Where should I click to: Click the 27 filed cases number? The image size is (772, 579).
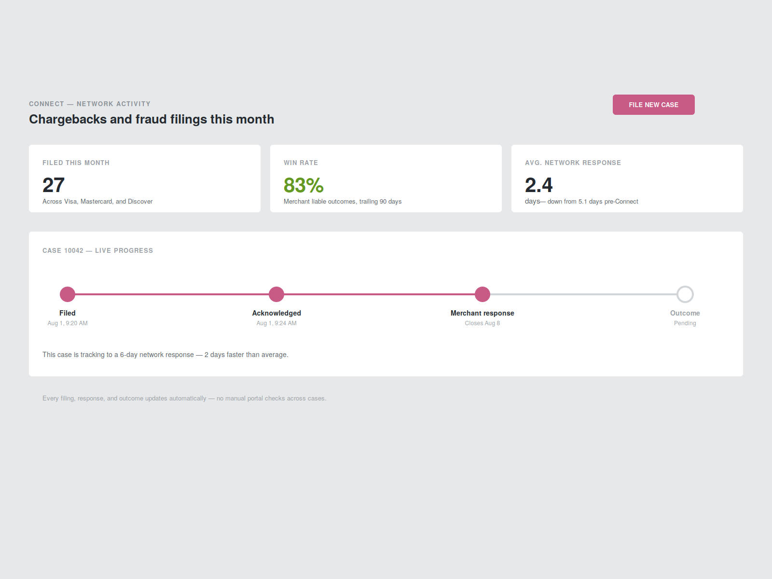pos(54,185)
